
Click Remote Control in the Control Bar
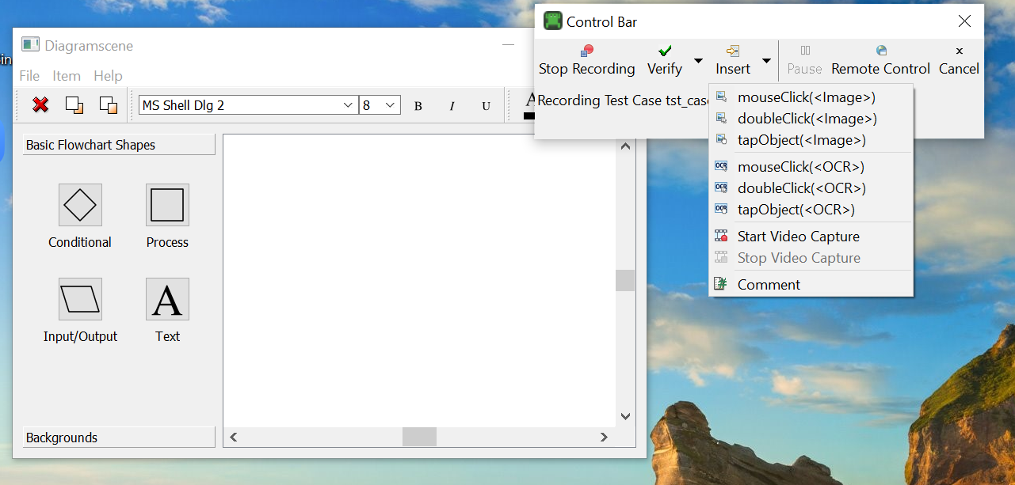[880, 60]
